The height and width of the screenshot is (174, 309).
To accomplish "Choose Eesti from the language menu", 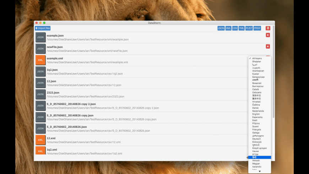I will 260,120.
